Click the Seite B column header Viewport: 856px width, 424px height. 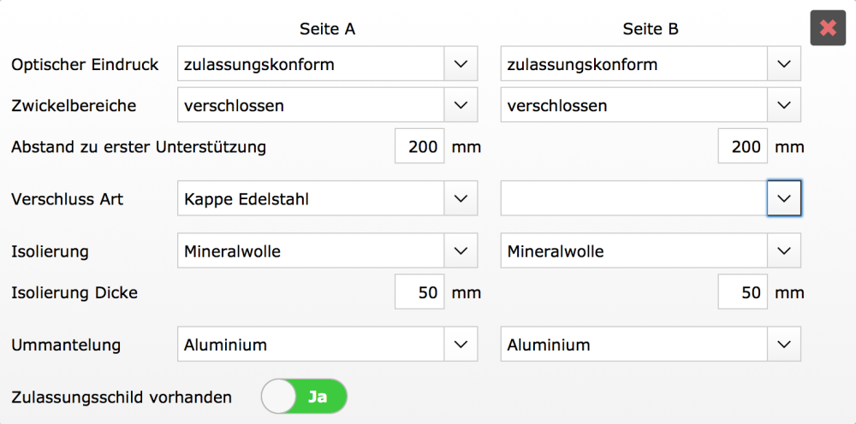pyautogui.click(x=651, y=29)
